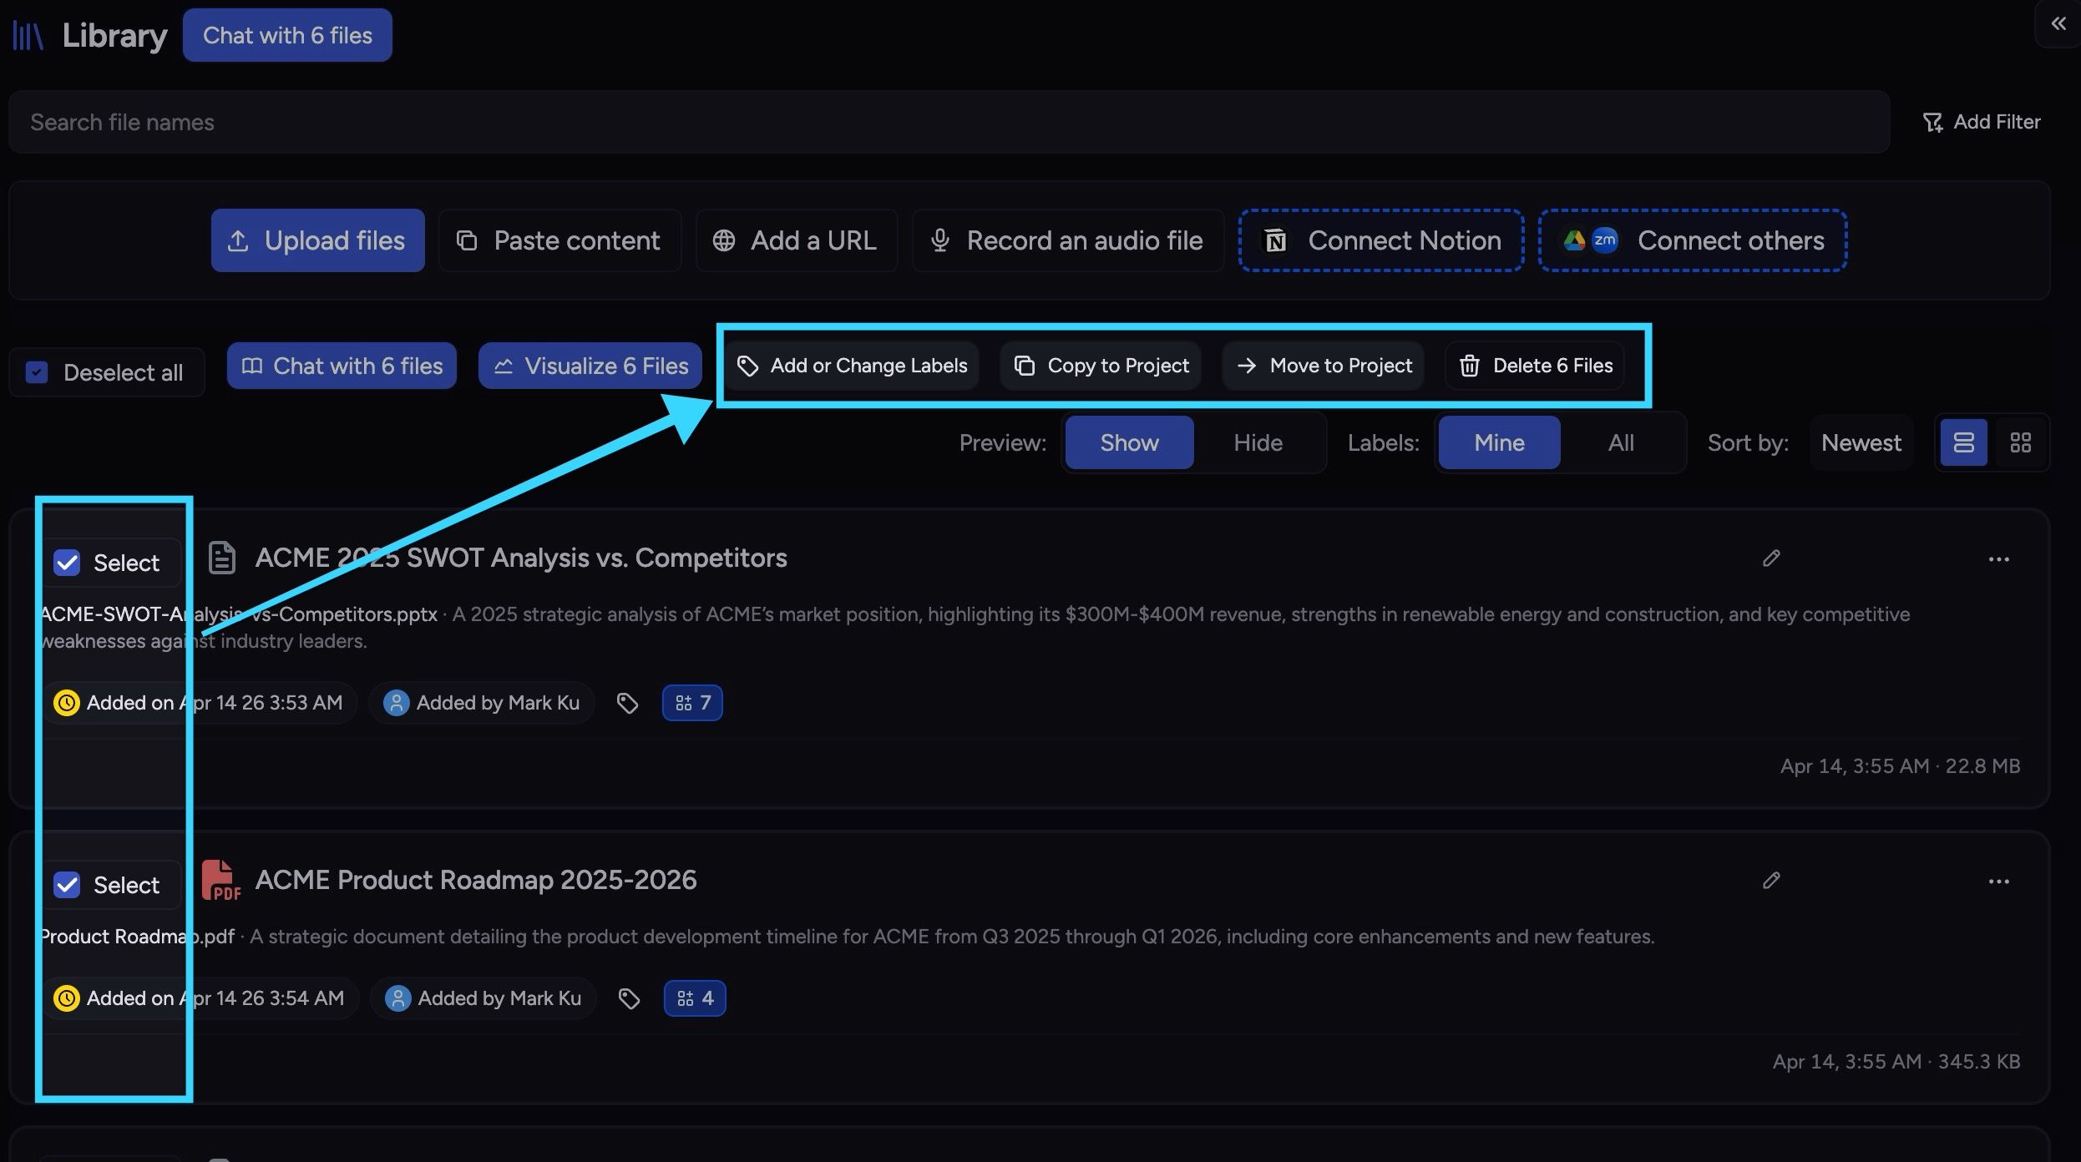Viewport: 2081px width, 1162px height.
Task: Collapse the panel with the double chevron
Action: tap(2058, 23)
